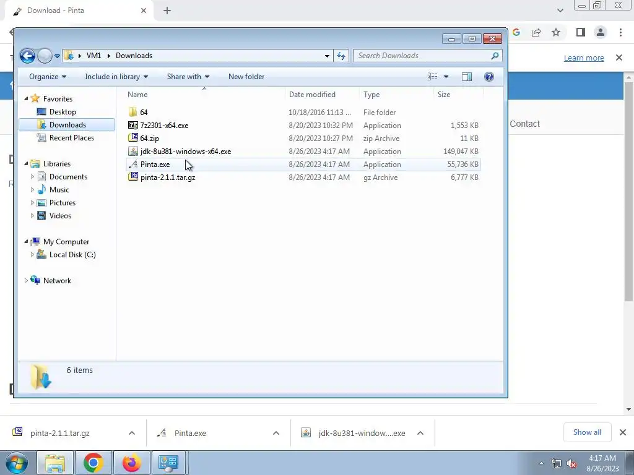The height and width of the screenshot is (475, 634).
Task: Select the 64 folder icon
Action: (x=132, y=112)
